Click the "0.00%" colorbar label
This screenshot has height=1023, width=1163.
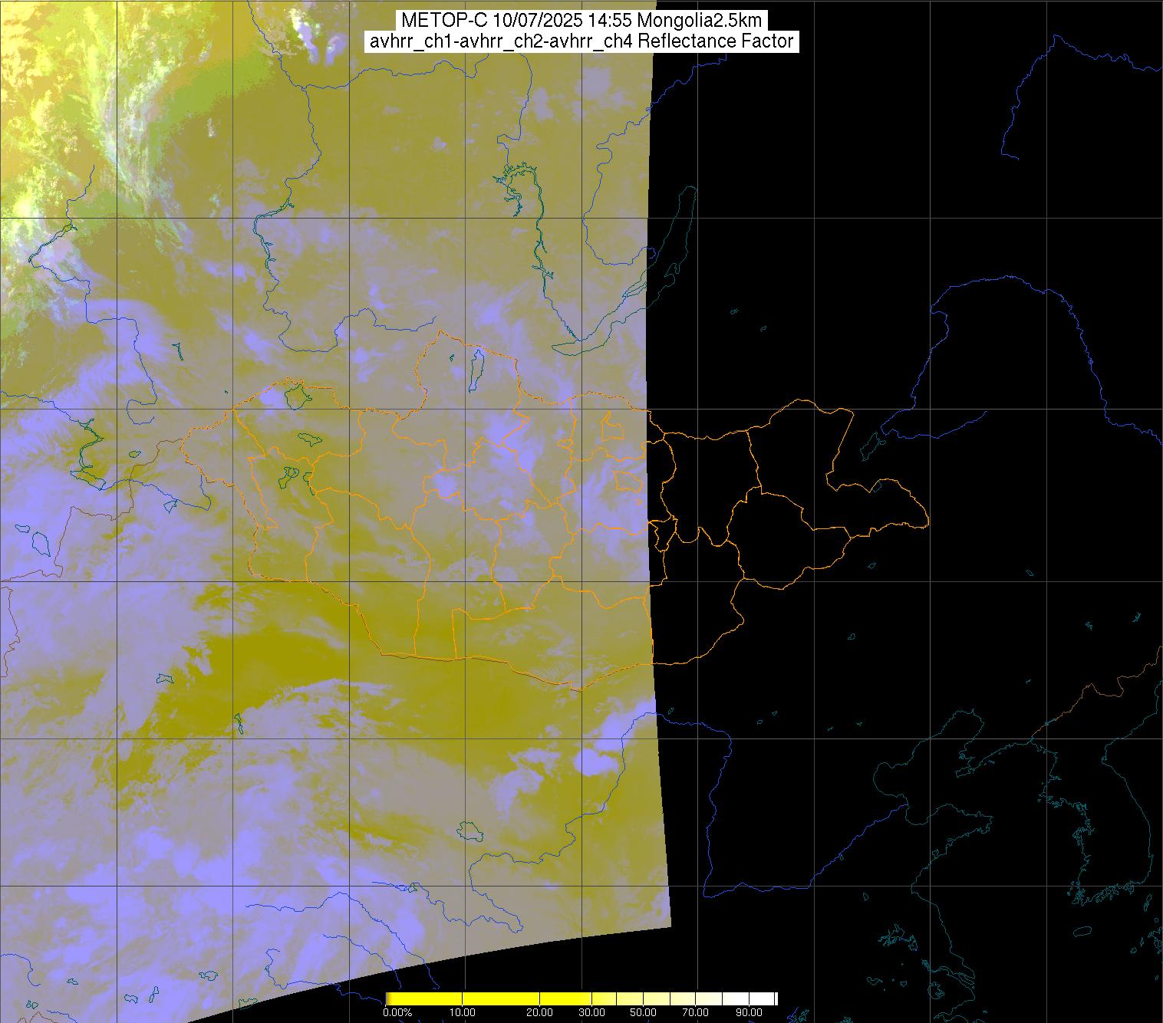click(397, 1014)
